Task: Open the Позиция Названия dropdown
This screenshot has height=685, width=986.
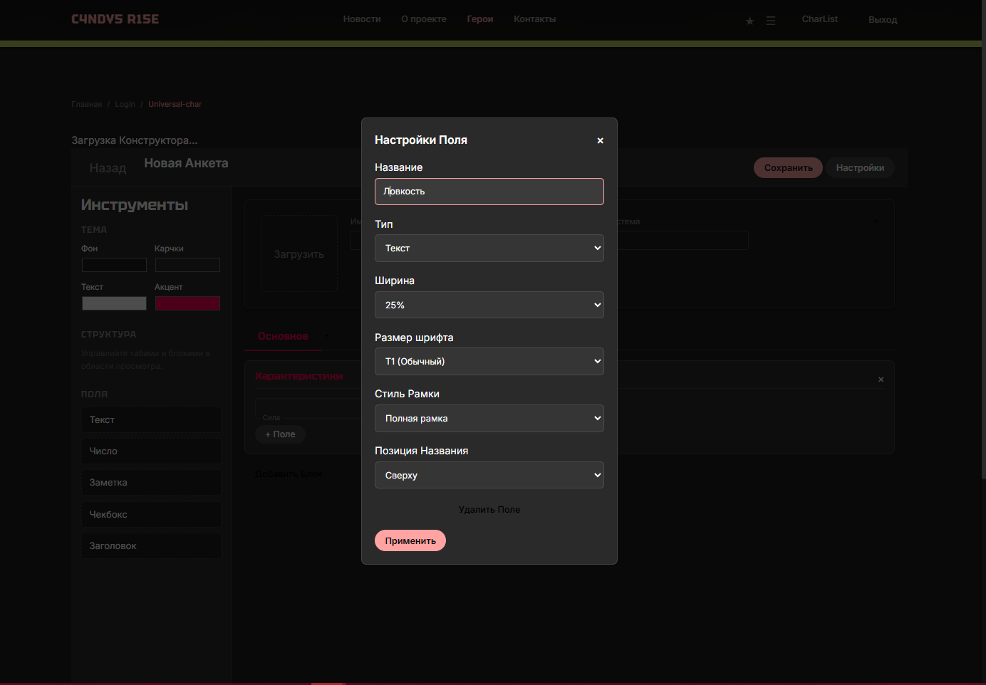Action: point(489,475)
